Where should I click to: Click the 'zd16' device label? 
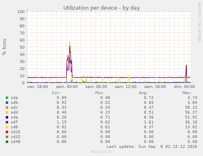click(16, 132)
